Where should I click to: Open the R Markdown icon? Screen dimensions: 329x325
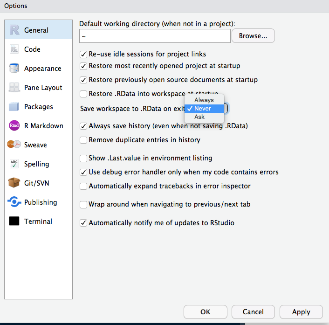14,126
